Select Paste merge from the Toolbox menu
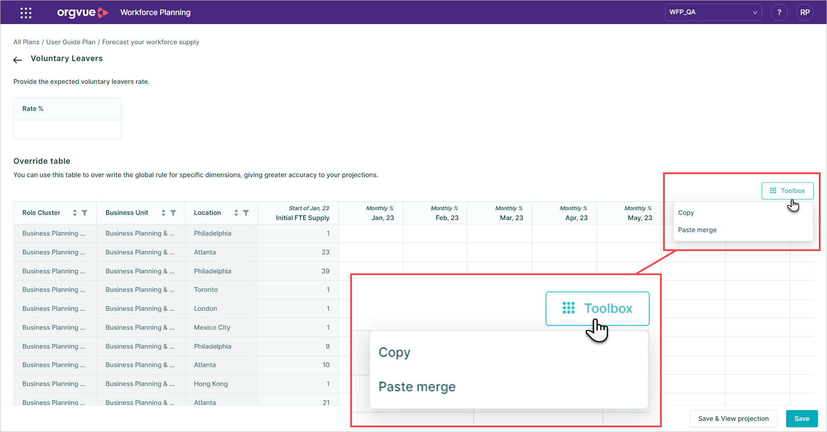This screenshot has height=432, width=827. [697, 230]
